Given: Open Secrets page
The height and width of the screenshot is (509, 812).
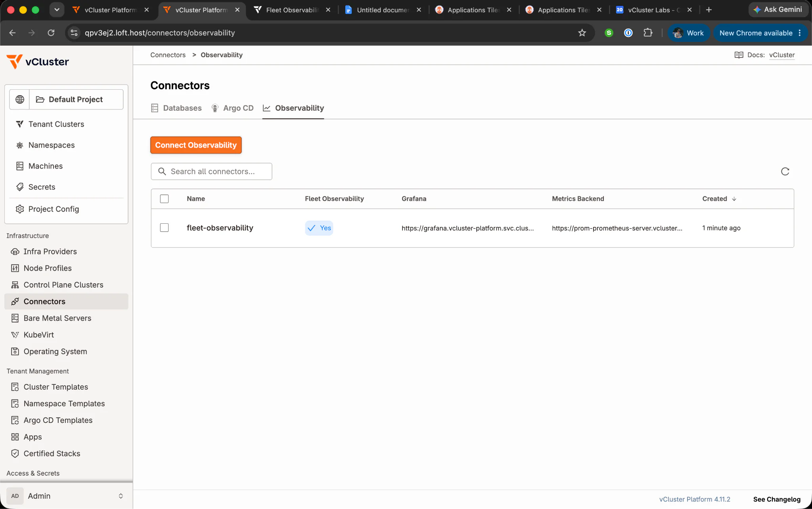Looking at the screenshot, I should [x=42, y=187].
